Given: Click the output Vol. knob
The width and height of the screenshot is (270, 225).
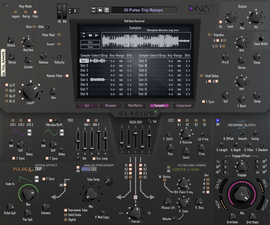Looking at the screenshot, I should [x=256, y=17].
